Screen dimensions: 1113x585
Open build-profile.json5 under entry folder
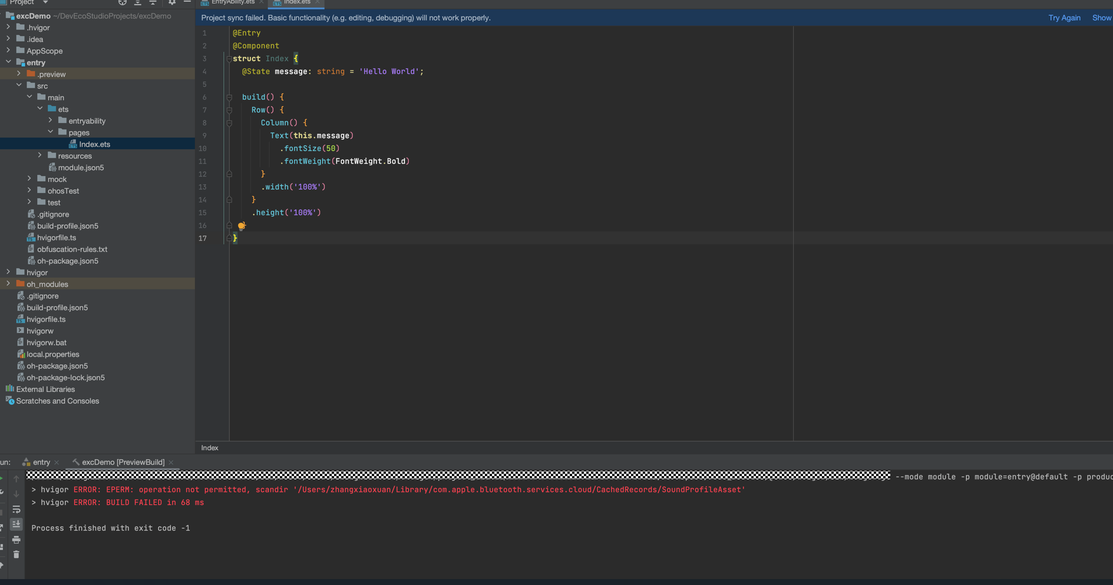67,226
